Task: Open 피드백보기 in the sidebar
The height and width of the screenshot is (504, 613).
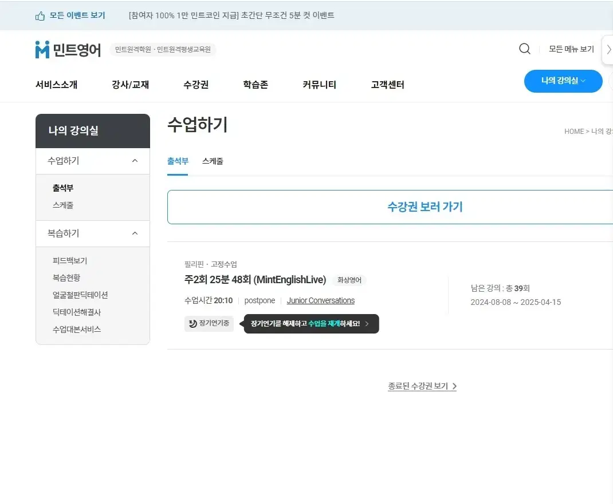Action: [70, 261]
